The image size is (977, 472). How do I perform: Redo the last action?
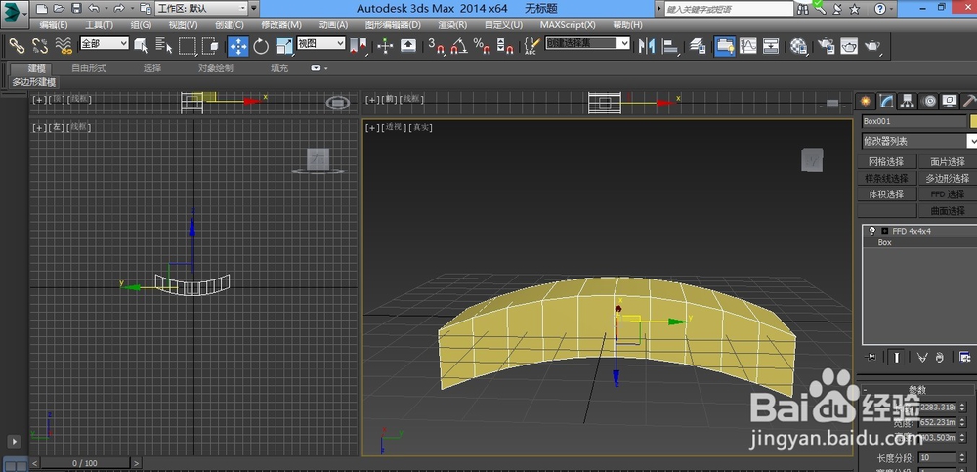pyautogui.click(x=118, y=9)
